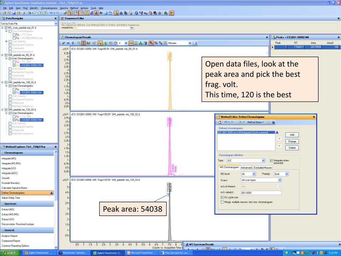This screenshot has width=341, height=256.
Task: Switch to Microsoft PowerPoint in the taskbar
Action: pos(142,253)
